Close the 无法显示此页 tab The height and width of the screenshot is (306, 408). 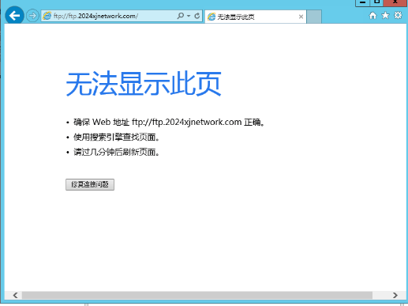pos(301,17)
